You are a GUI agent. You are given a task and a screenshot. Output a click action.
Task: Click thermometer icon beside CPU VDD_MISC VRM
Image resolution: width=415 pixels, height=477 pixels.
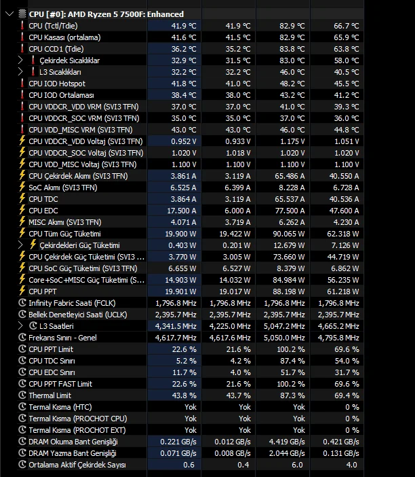click(22, 130)
